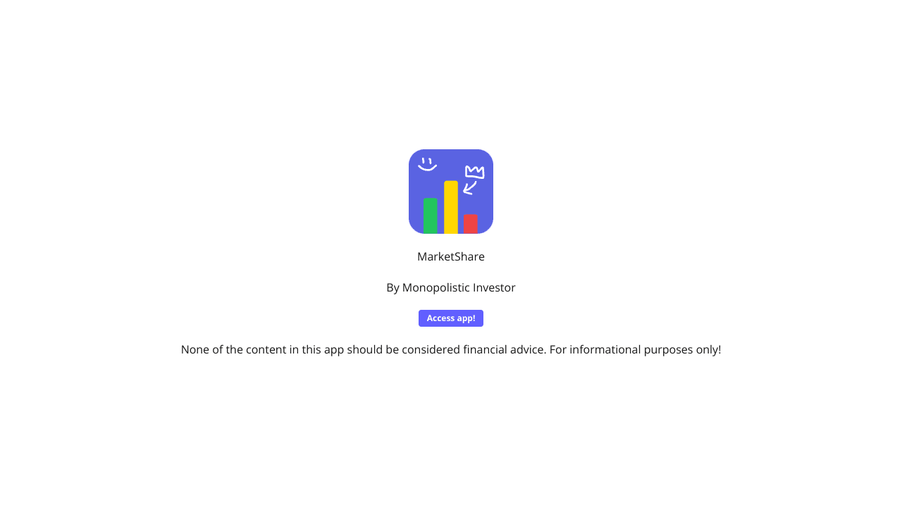This screenshot has width=902, height=507.
Task: Click the word Monopolistic in the byline
Action: tap(436, 287)
